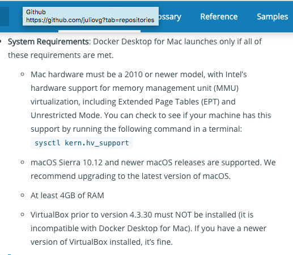Image resolution: width=293 pixels, height=255 pixels.
Task: Click the Github tooltip popup
Action: pos(91,16)
